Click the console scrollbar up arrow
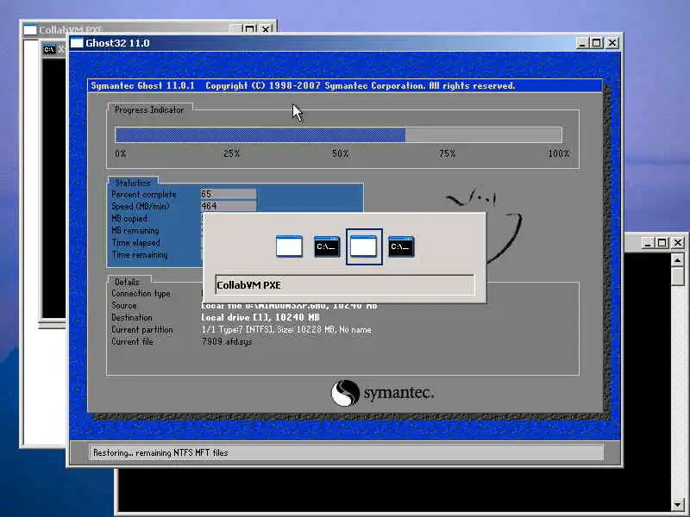The image size is (690, 517). tap(678, 260)
